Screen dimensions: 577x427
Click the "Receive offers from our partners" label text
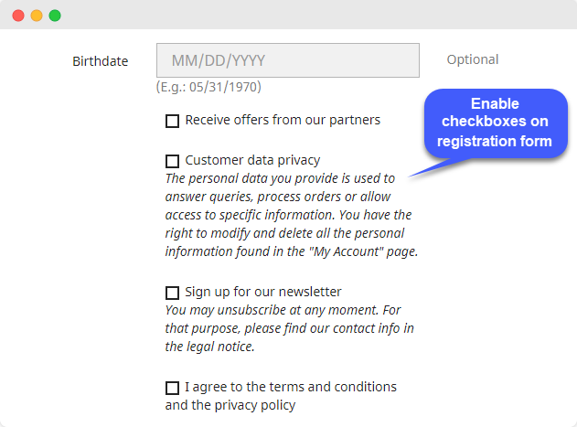click(x=283, y=120)
